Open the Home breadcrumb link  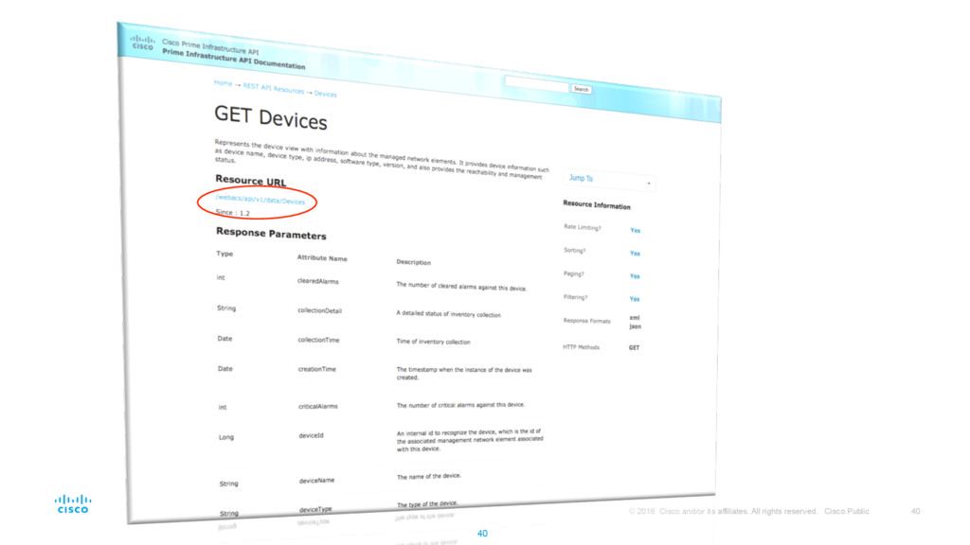pos(223,83)
